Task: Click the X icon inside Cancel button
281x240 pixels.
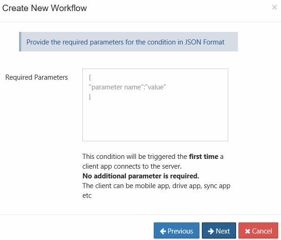Action: 248,231
